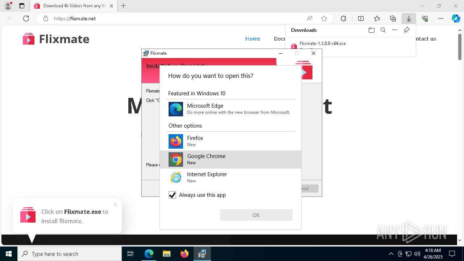Refresh the flixmate.net page
The image size is (464, 261).
[x=26, y=18]
